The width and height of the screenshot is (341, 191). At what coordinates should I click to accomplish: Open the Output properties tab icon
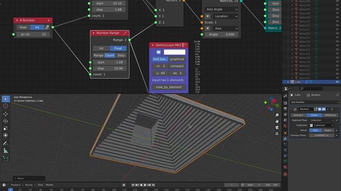coord(285,109)
